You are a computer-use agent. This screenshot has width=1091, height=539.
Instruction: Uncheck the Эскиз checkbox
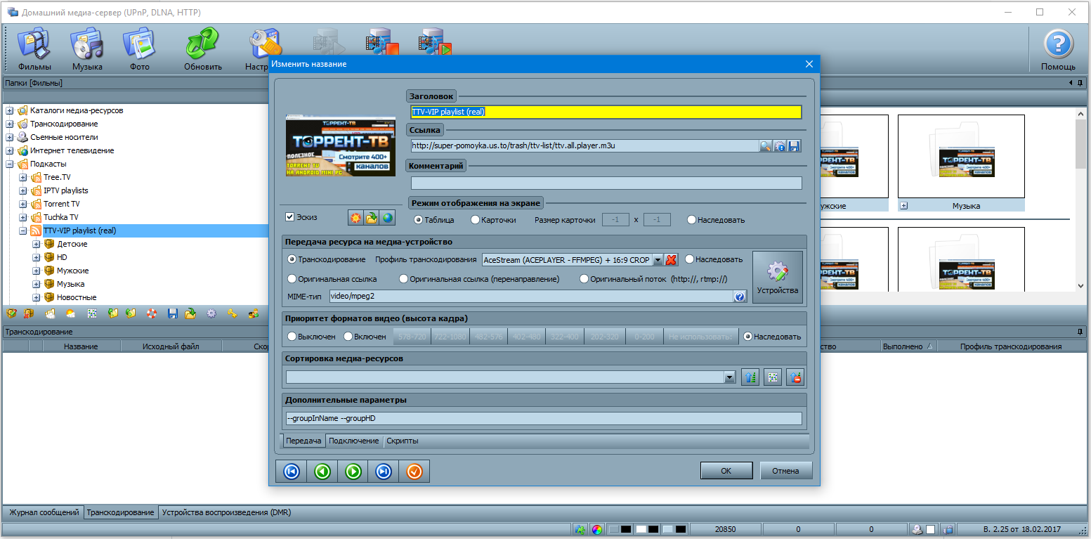[289, 217]
